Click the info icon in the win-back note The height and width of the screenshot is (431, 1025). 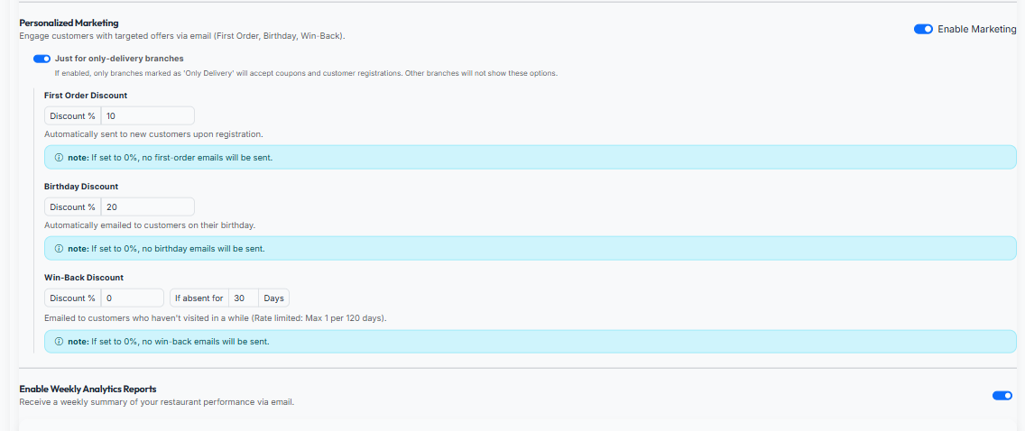tap(59, 342)
